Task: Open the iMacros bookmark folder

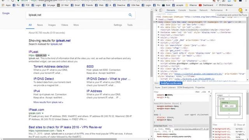Action: (x=191, y=5)
